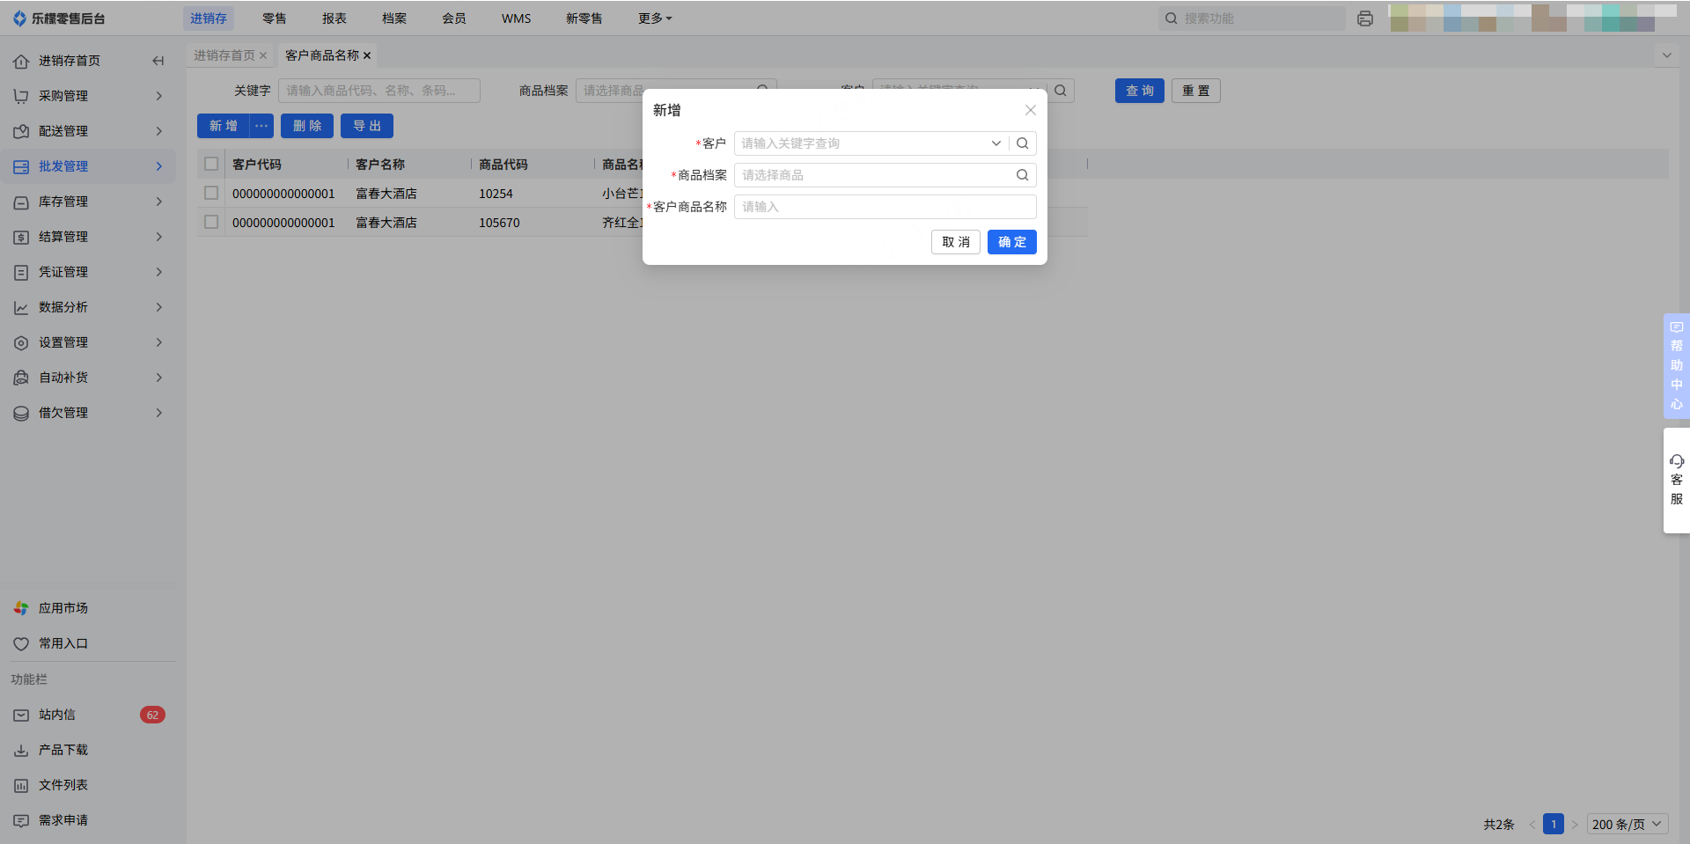The image size is (1690, 844).
Task: Click 确定 to confirm the dialog
Action: click(1012, 242)
